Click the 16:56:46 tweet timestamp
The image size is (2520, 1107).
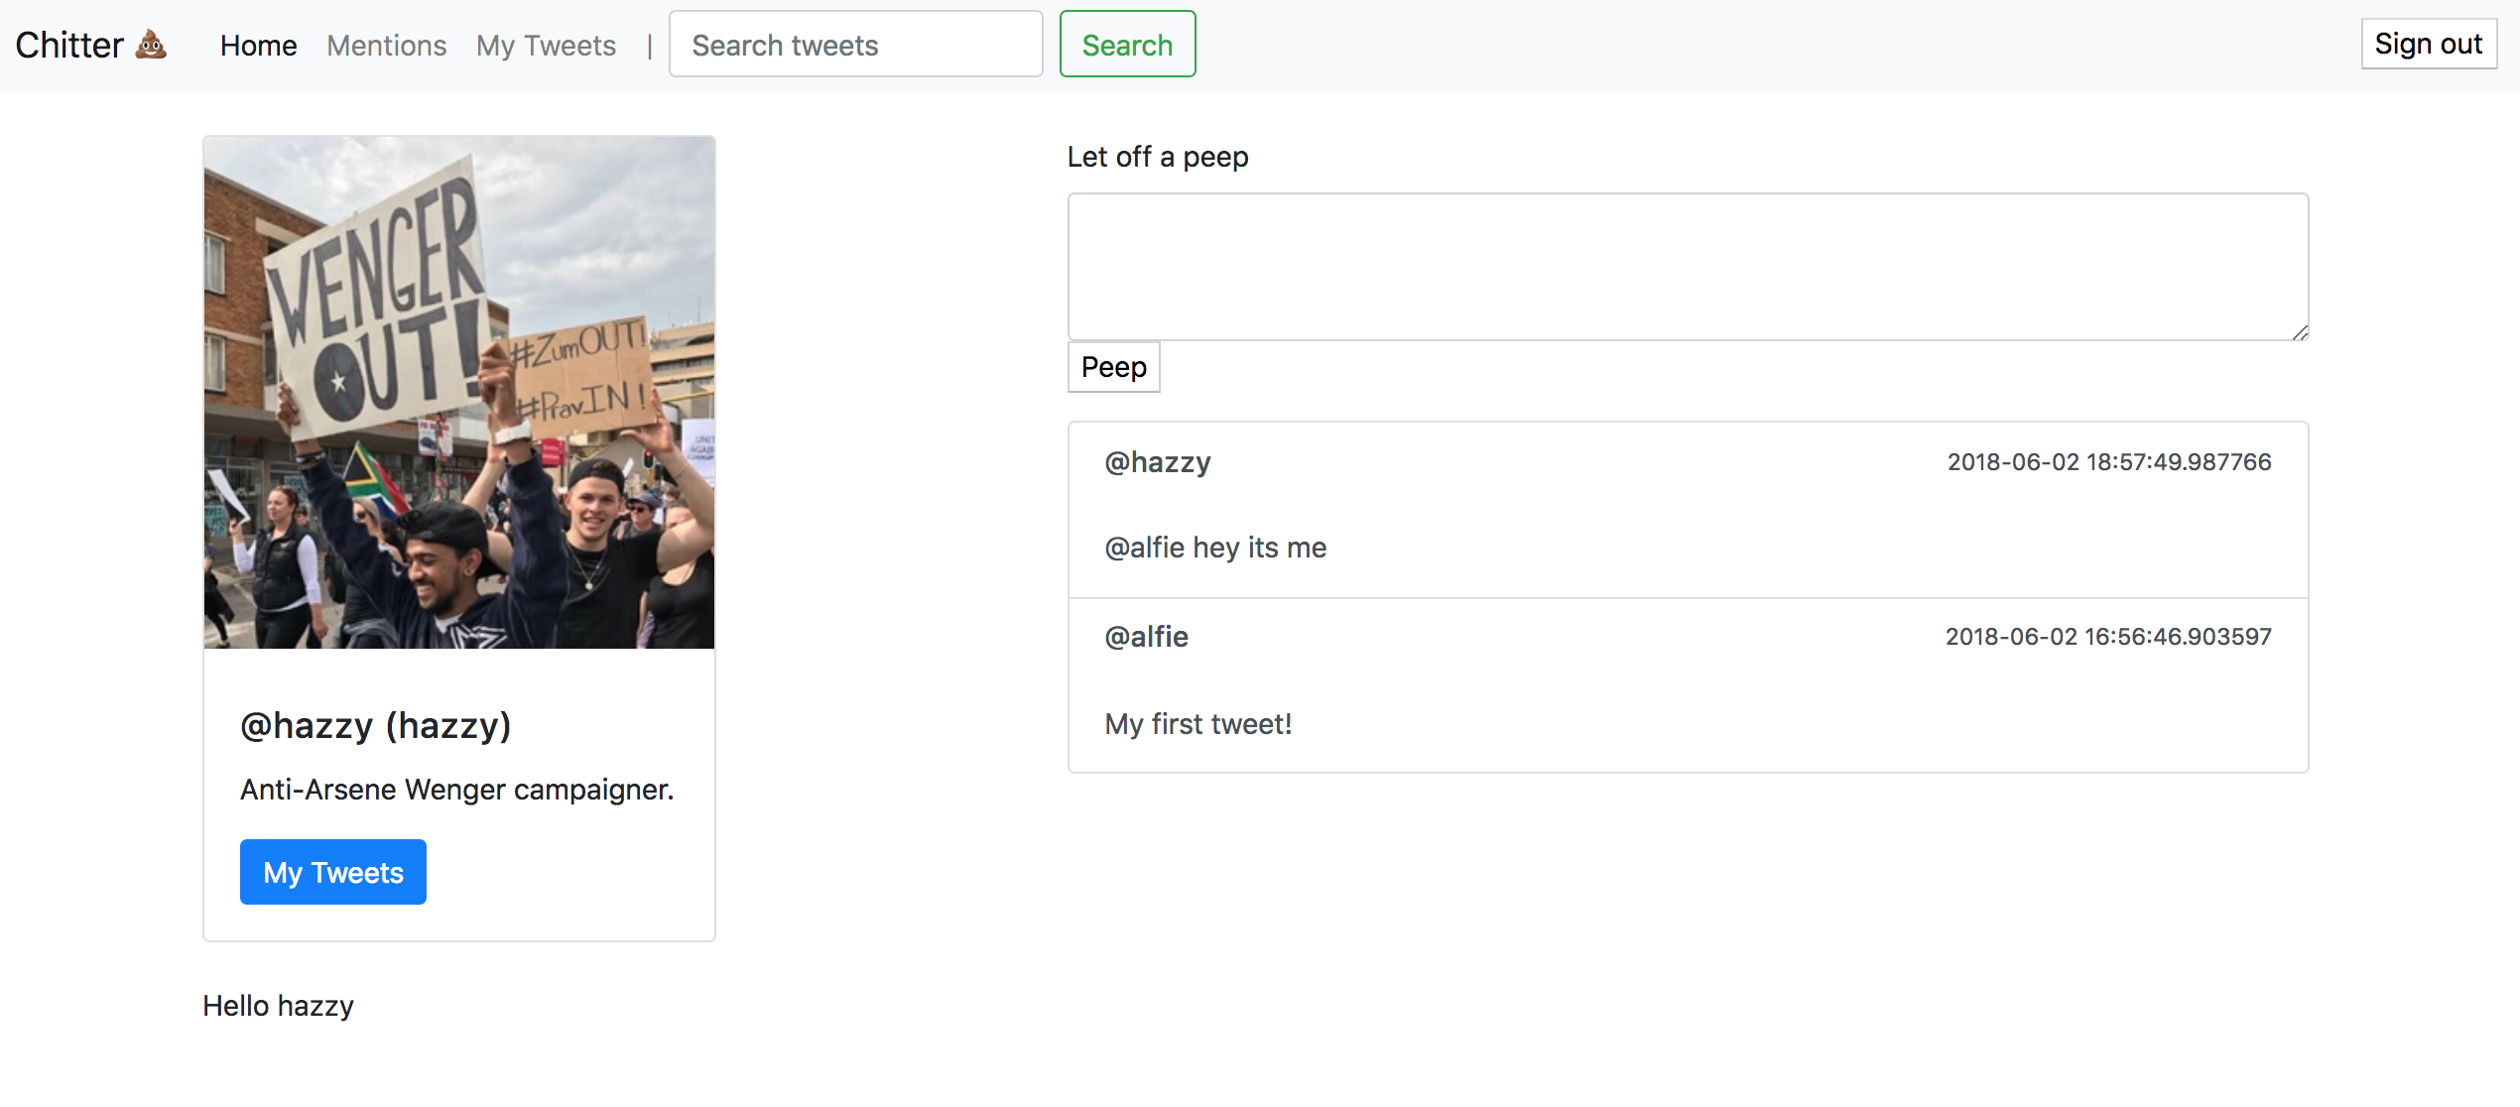(2107, 637)
